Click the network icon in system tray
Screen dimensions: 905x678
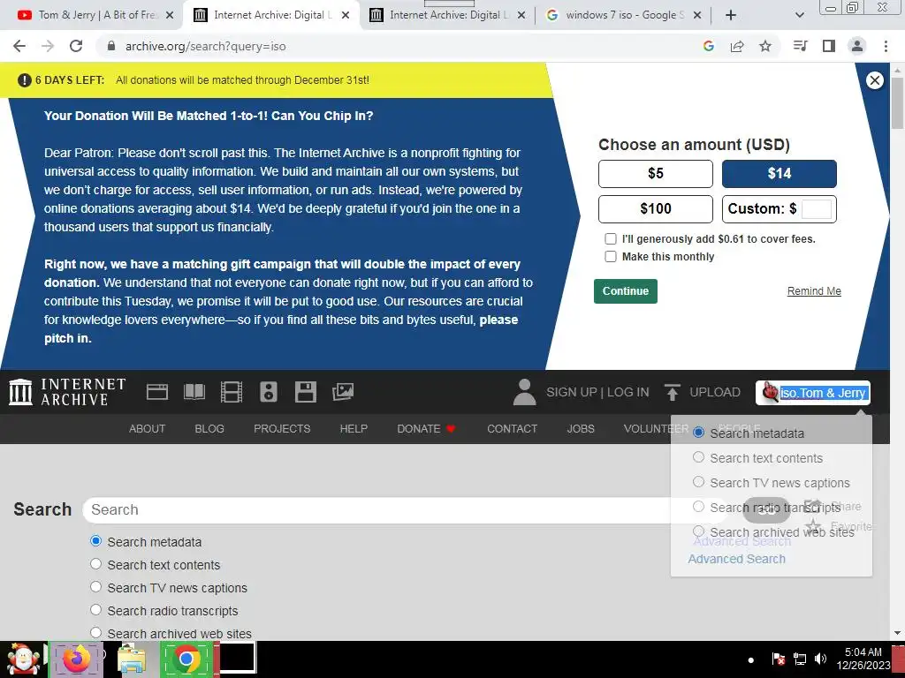[x=799, y=659]
